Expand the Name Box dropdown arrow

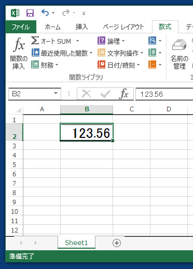click(56, 94)
